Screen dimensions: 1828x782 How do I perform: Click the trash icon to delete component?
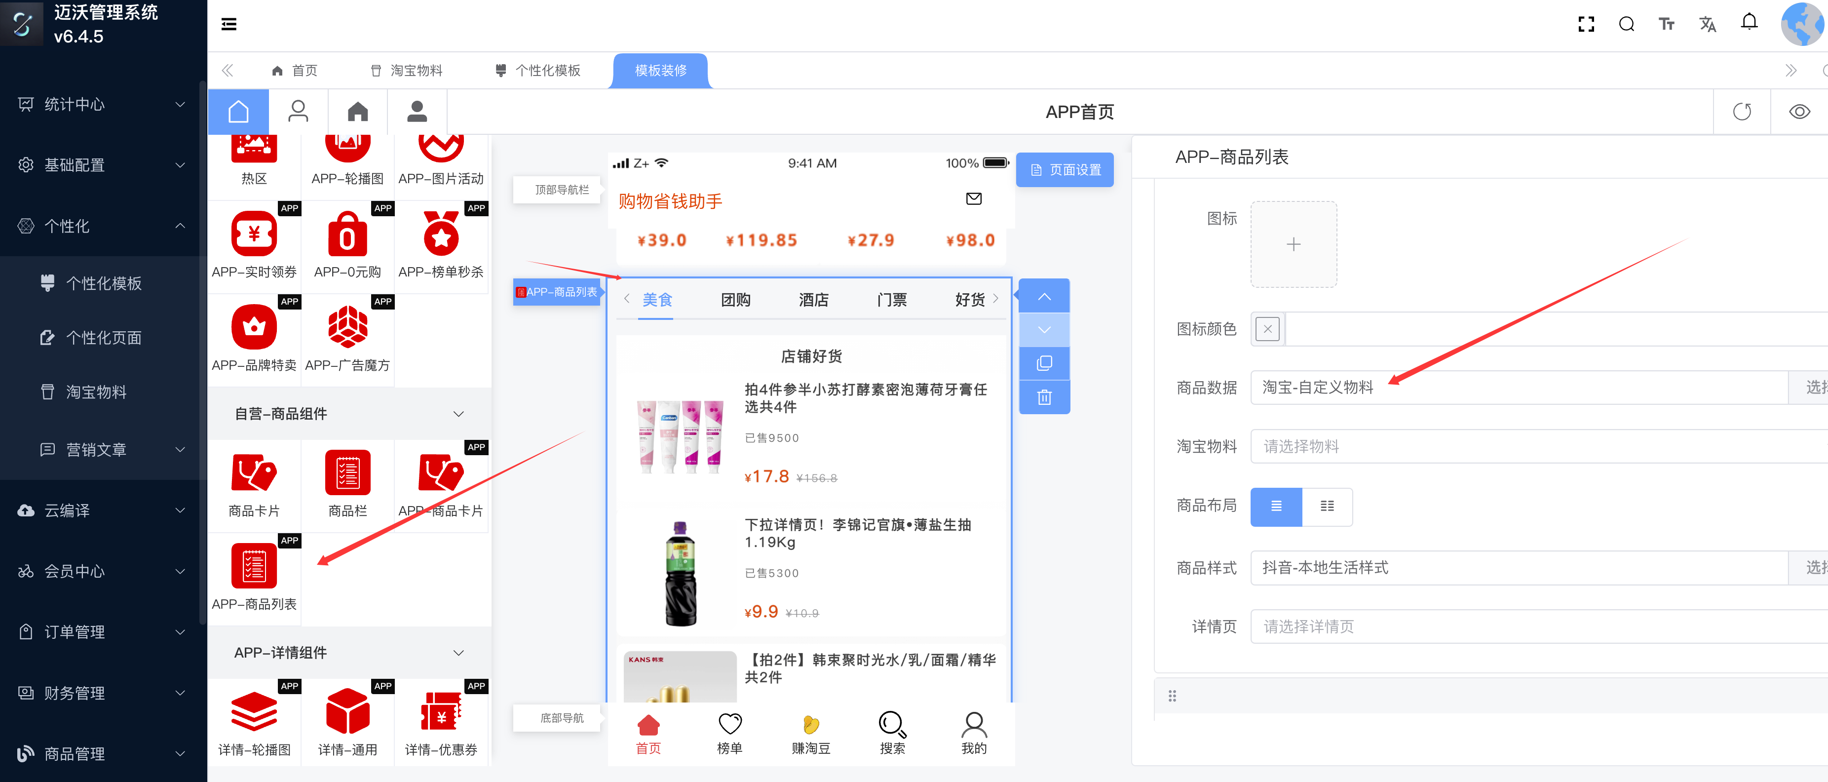click(1044, 397)
